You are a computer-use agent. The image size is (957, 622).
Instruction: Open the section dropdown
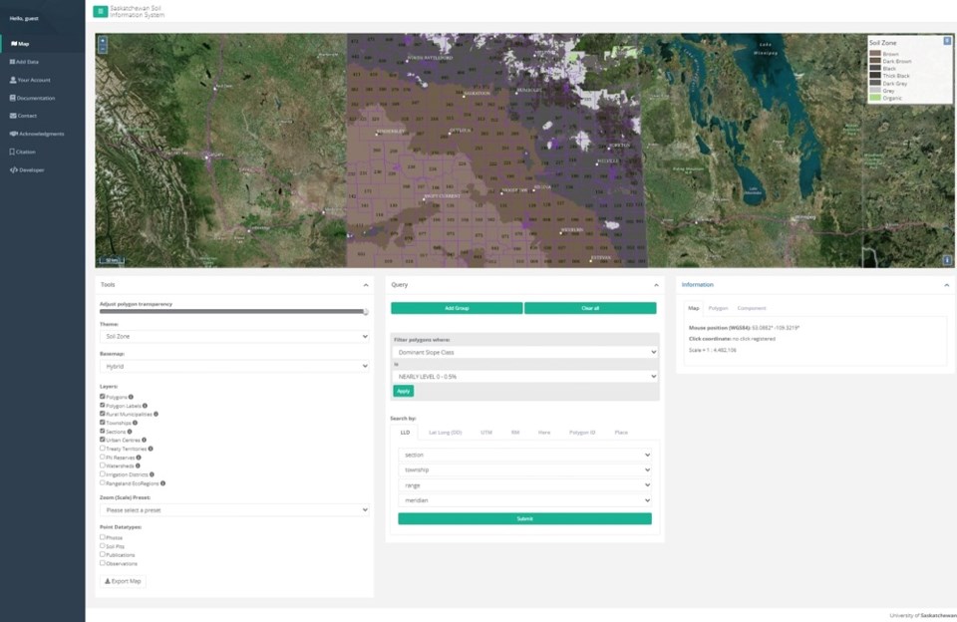[x=525, y=455]
